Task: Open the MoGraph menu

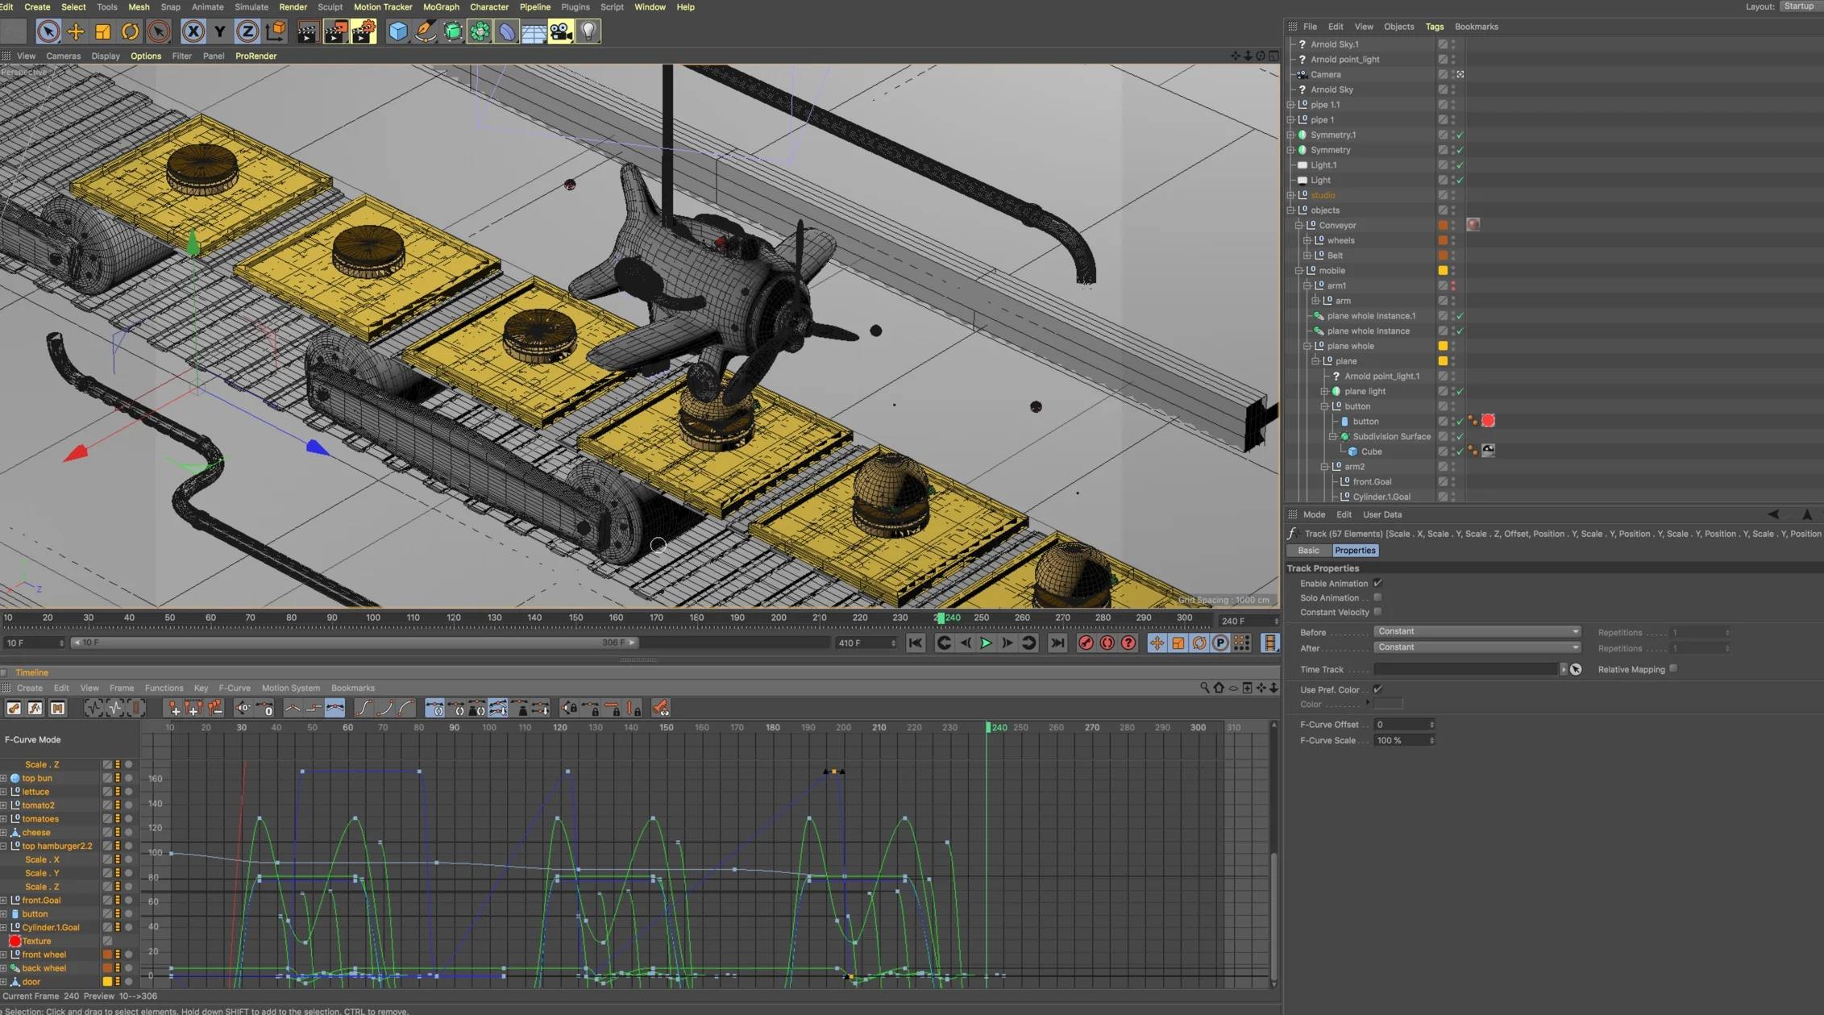Action: 441,6
